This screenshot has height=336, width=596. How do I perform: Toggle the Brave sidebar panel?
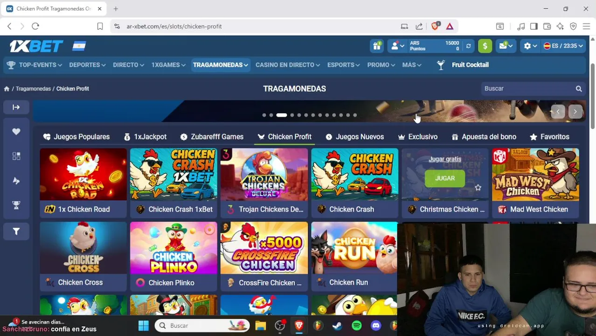[x=534, y=27]
